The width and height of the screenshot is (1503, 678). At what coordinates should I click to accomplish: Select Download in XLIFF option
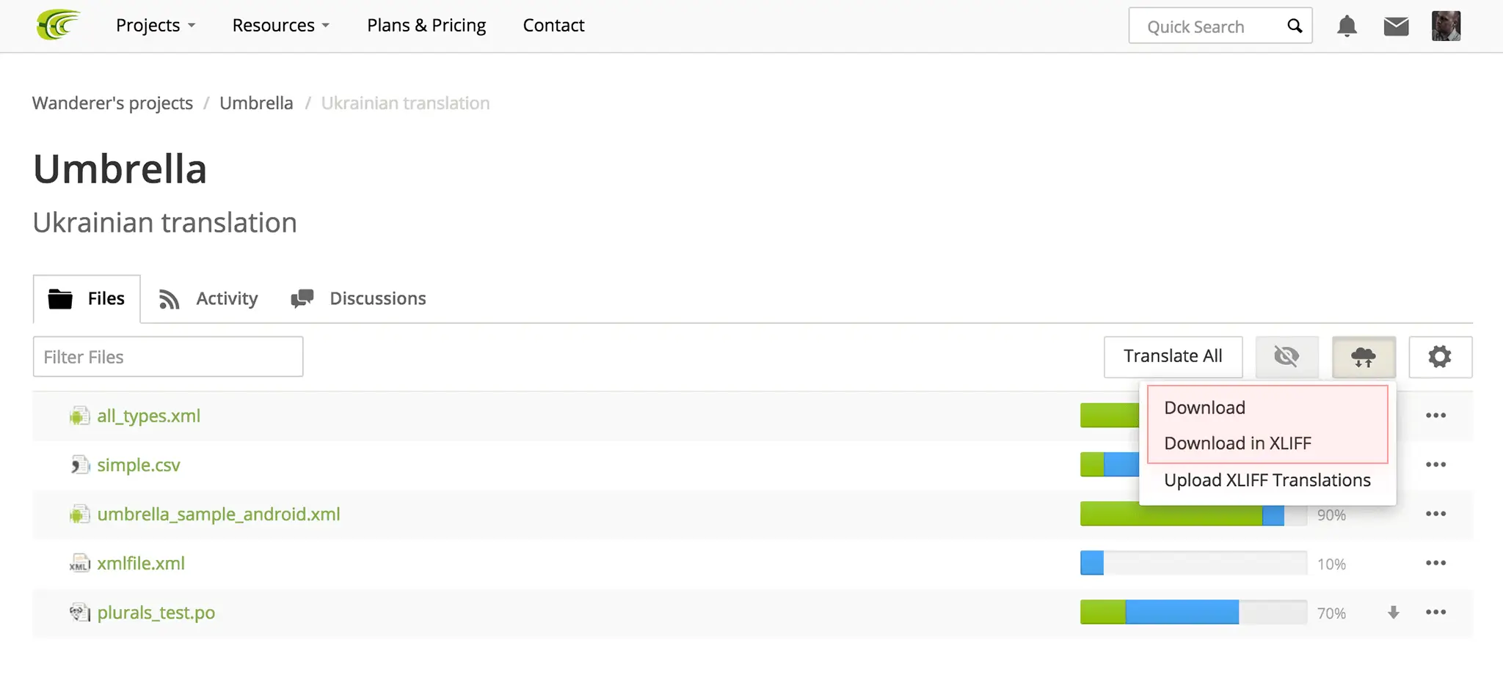1237,443
